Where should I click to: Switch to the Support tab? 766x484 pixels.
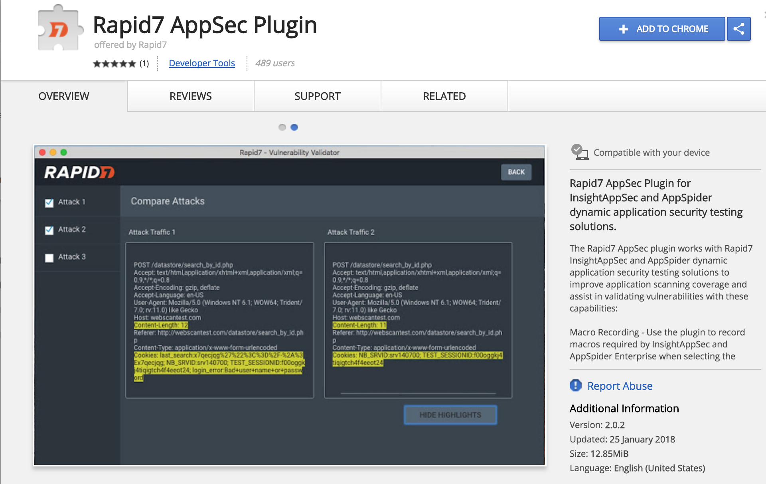click(317, 96)
